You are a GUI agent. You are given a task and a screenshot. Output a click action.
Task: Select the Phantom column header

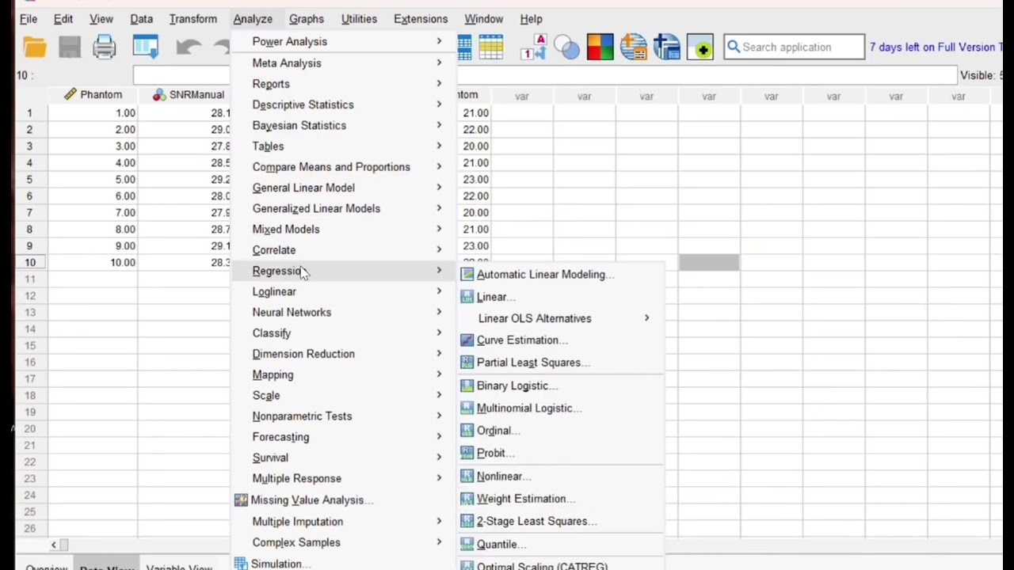point(93,95)
